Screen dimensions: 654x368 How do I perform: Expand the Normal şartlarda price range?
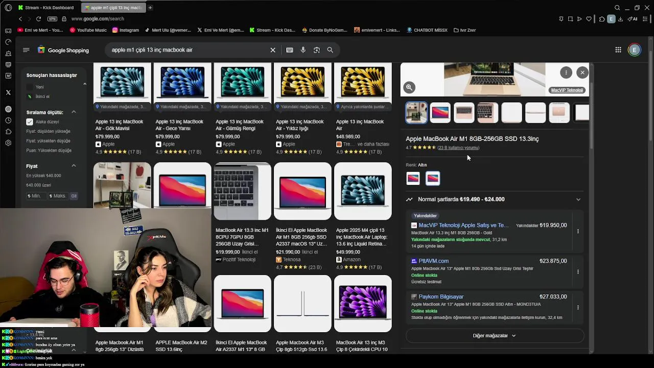pos(578,199)
